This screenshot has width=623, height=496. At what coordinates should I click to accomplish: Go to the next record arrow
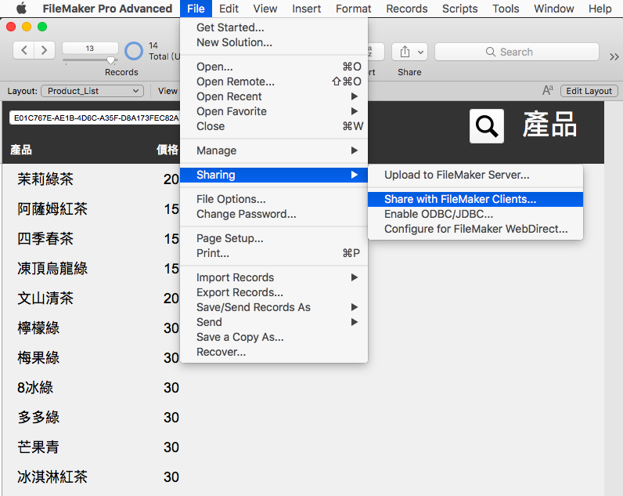45,50
